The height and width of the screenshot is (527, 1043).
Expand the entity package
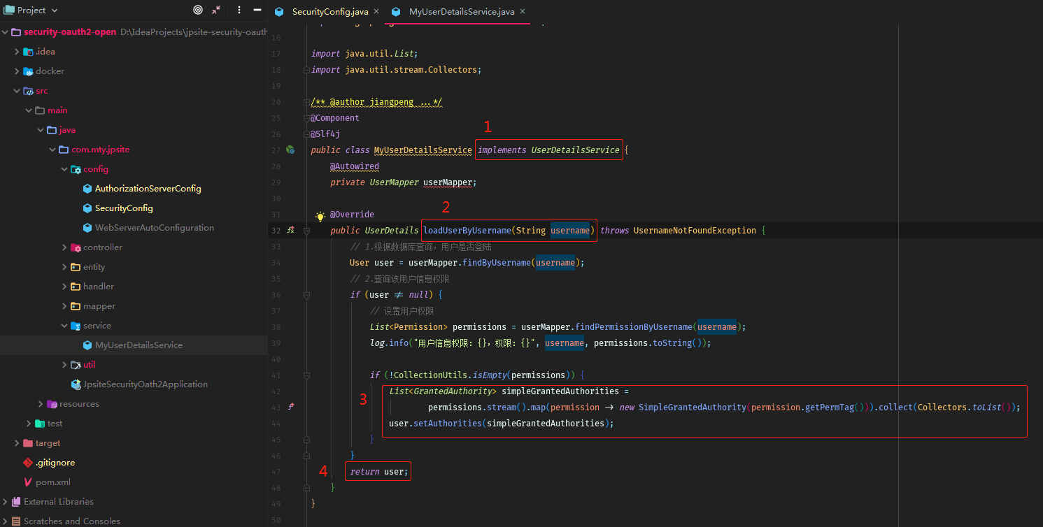click(x=64, y=267)
